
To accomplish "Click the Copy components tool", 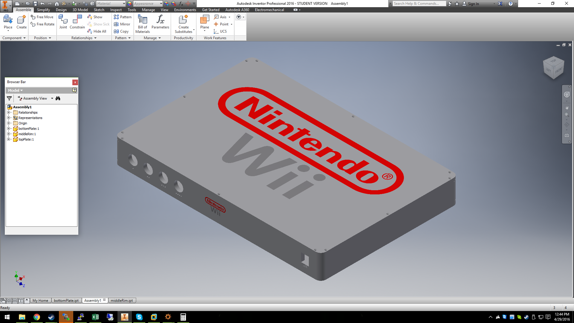I will click(121, 31).
